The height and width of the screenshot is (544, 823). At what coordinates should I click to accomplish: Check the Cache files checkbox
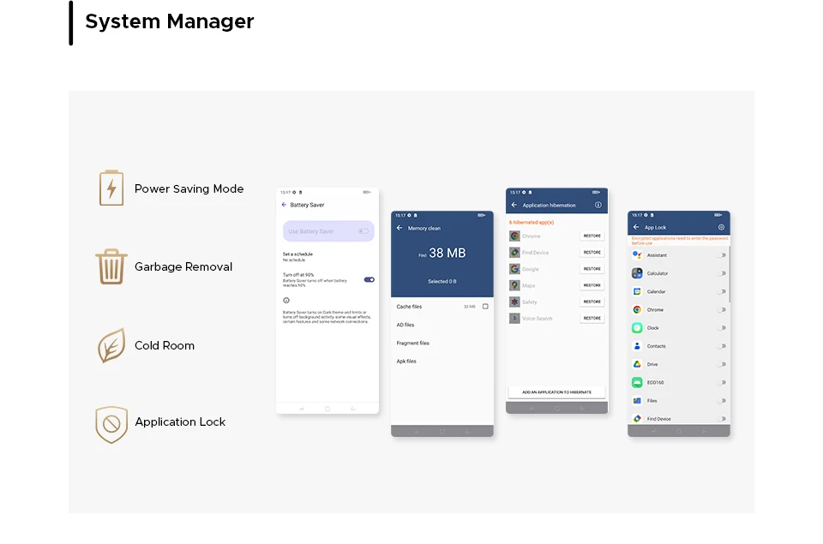coord(485,307)
